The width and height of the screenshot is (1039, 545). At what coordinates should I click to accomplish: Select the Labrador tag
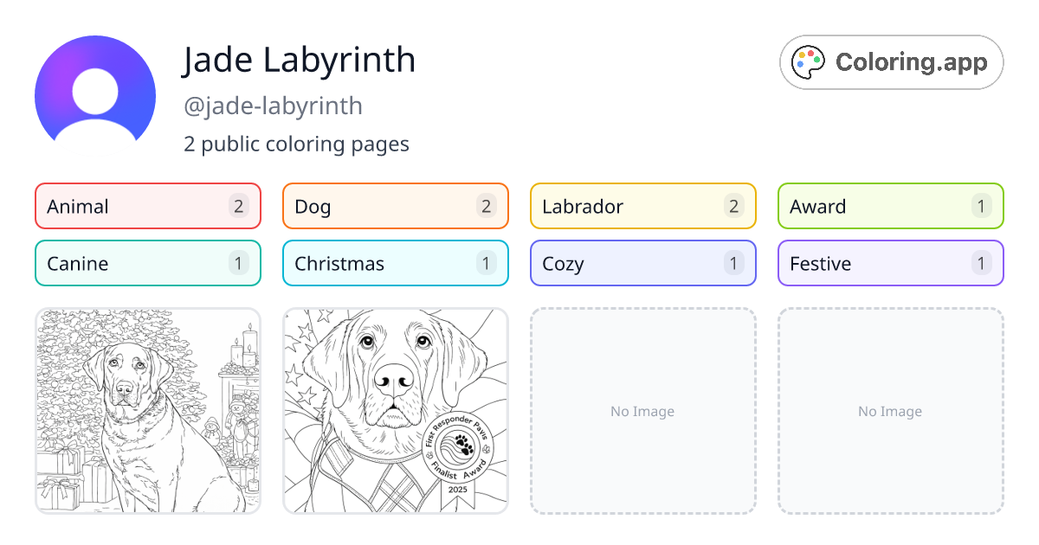coord(642,206)
